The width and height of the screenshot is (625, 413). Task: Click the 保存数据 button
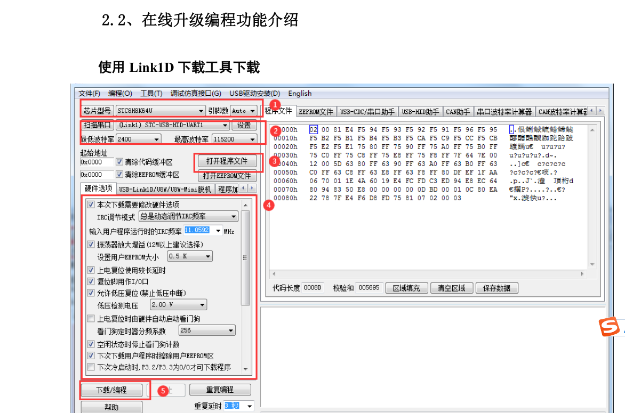(x=496, y=288)
